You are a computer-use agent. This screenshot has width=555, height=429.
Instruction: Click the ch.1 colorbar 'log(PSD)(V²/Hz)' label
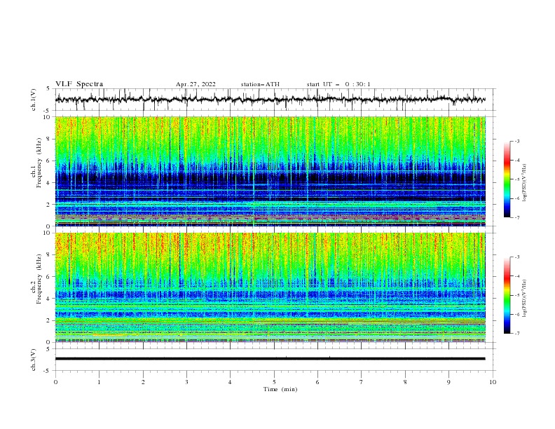tap(525, 183)
